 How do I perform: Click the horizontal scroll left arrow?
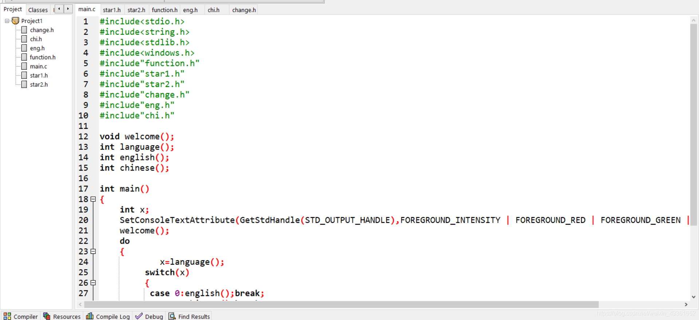[80, 304]
